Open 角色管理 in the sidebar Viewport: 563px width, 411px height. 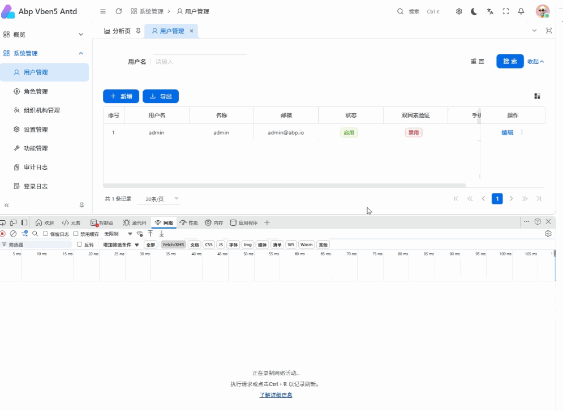pos(36,91)
